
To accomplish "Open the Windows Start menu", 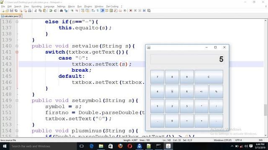I will coord(5,146).
